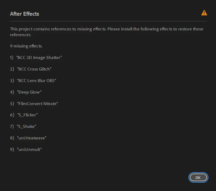The height and width of the screenshot is (191, 216).
Task: Click the "uni.Unmult" list entry
Action: (x=29, y=150)
